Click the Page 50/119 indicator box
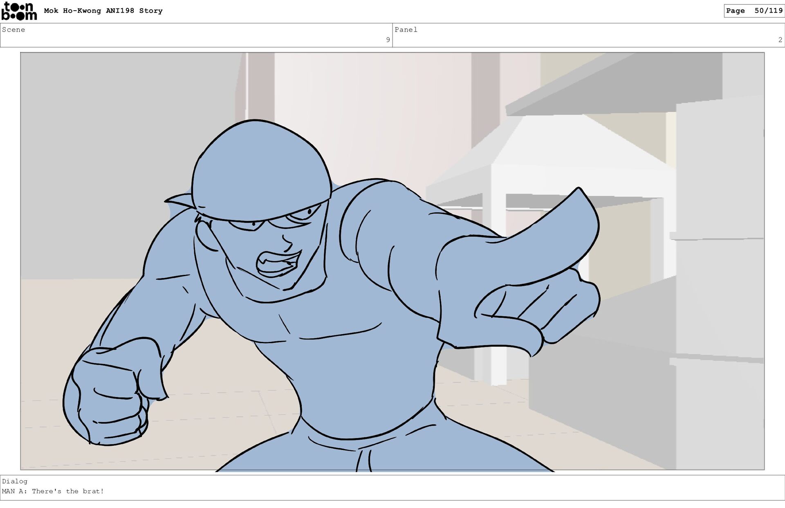Image resolution: width=785 pixels, height=508 pixels. [754, 11]
